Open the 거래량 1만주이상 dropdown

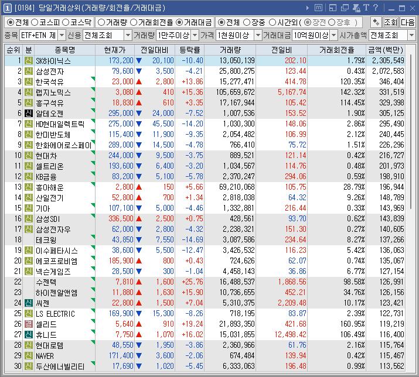click(195, 35)
